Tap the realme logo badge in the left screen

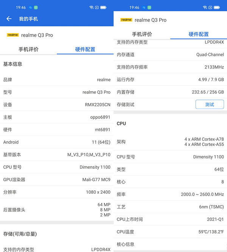13,35
